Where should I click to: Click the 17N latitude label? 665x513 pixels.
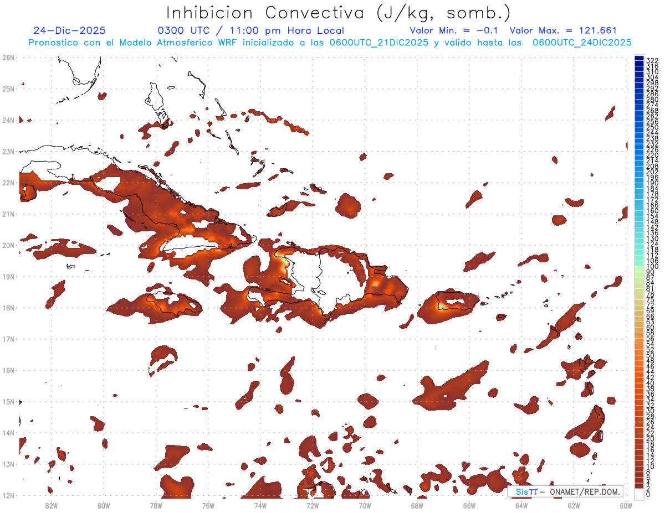click(8, 339)
